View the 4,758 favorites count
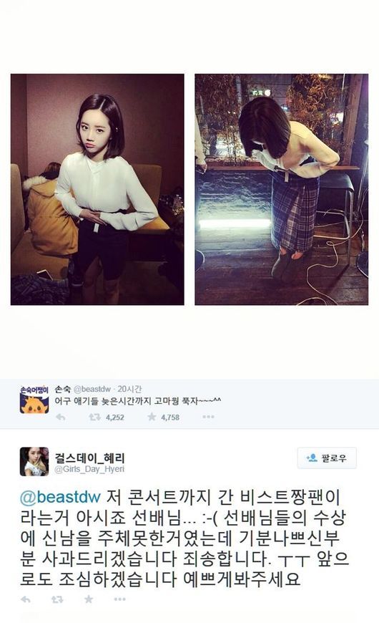The width and height of the screenshot is (379, 623). point(170,417)
